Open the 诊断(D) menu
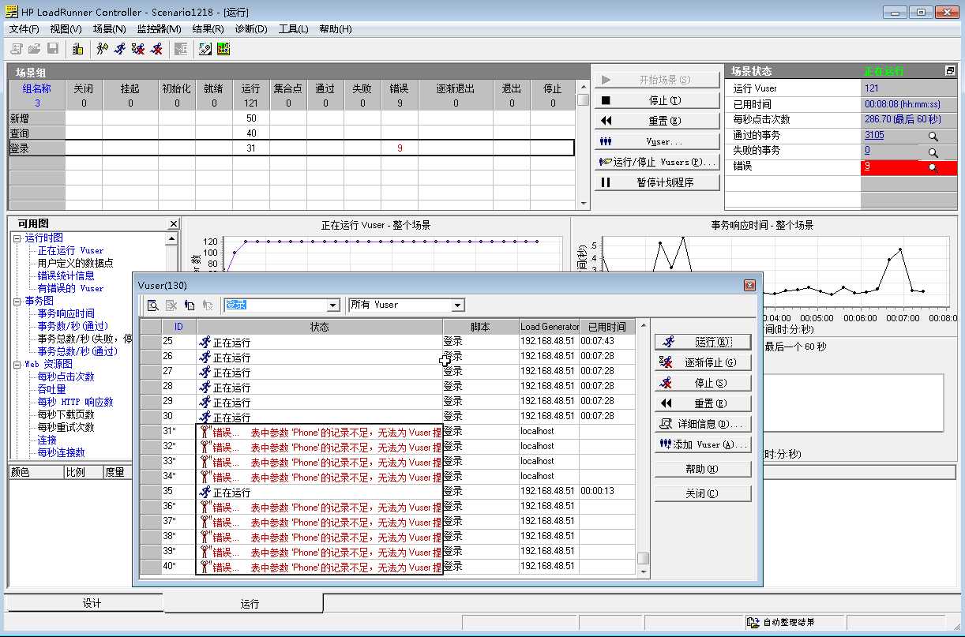The height and width of the screenshot is (637, 965). pyautogui.click(x=251, y=29)
